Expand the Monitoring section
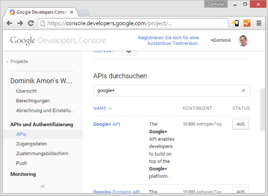268x196 pixels. [x=23, y=174]
